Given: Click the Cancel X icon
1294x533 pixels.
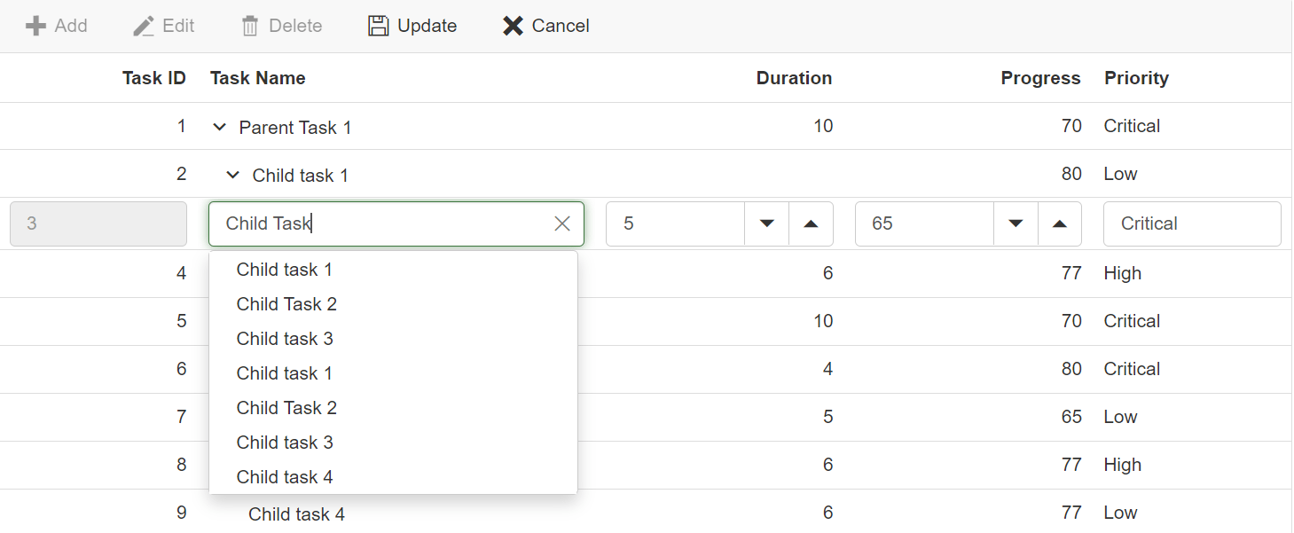Looking at the screenshot, I should tap(513, 26).
